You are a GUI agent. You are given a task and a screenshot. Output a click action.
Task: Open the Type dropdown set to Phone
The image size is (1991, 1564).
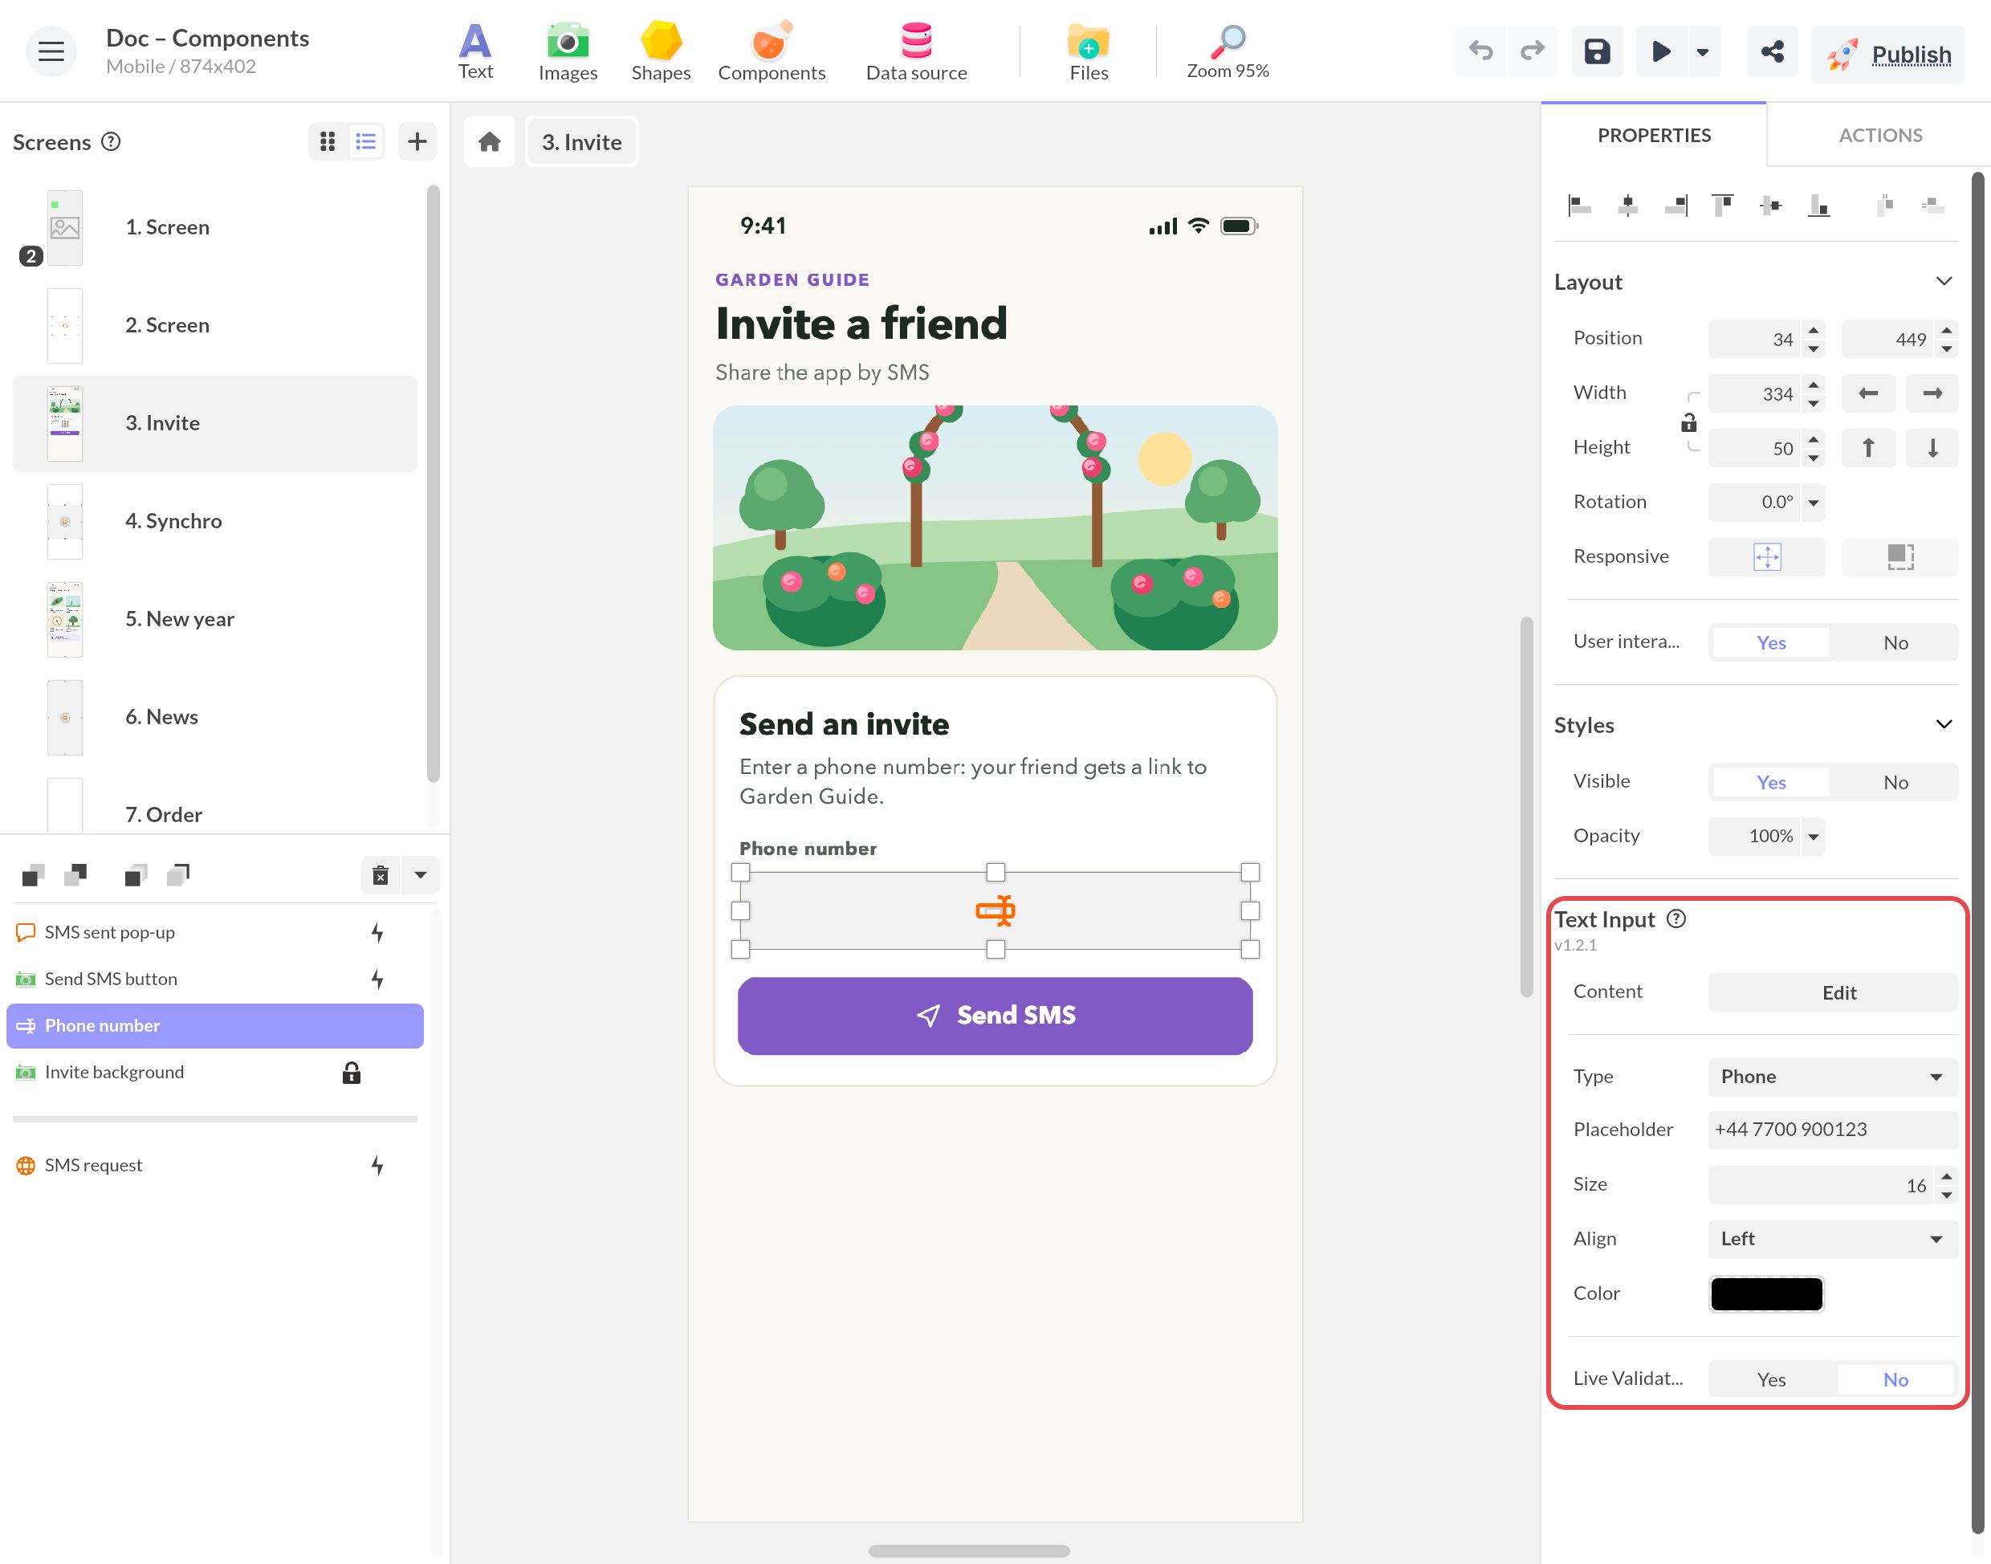1833,1077
